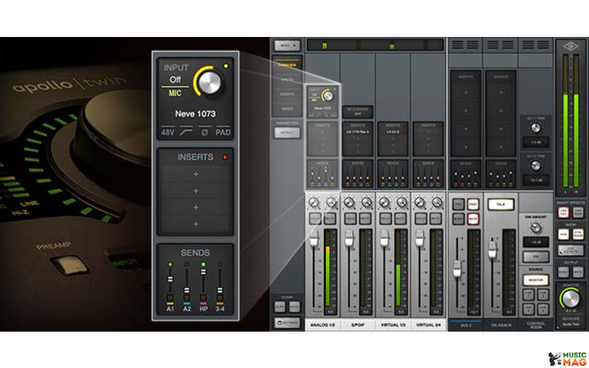Solo the S/PDIF channel
The image size is (589, 368).
coord(350,218)
